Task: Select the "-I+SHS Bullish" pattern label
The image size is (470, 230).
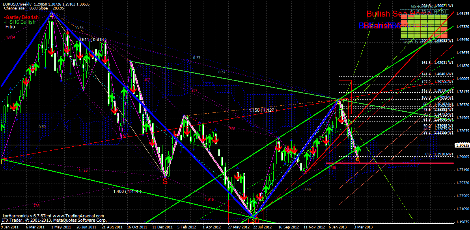Action: (19, 22)
